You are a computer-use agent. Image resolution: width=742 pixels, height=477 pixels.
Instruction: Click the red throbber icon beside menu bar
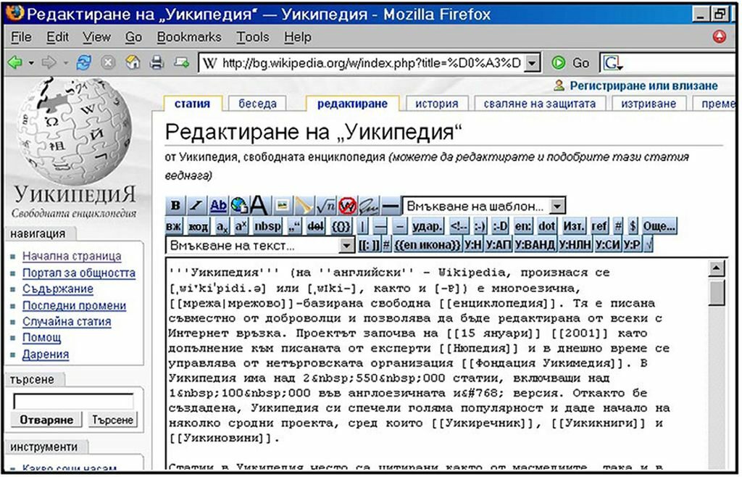click(720, 36)
